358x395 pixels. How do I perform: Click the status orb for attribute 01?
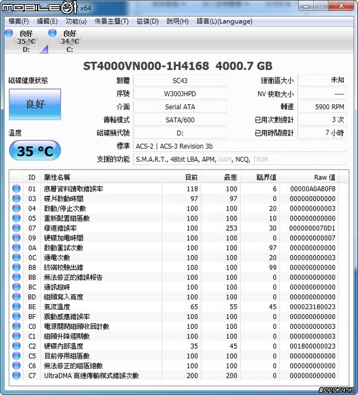[17, 189]
